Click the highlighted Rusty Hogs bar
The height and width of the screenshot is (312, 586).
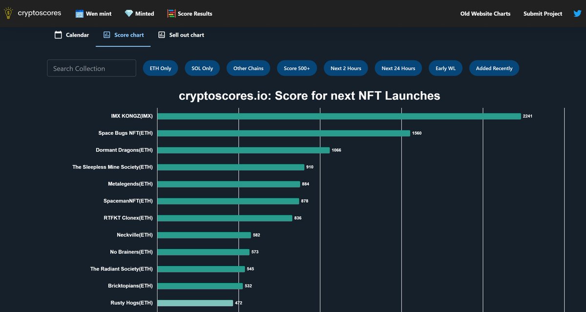195,303
